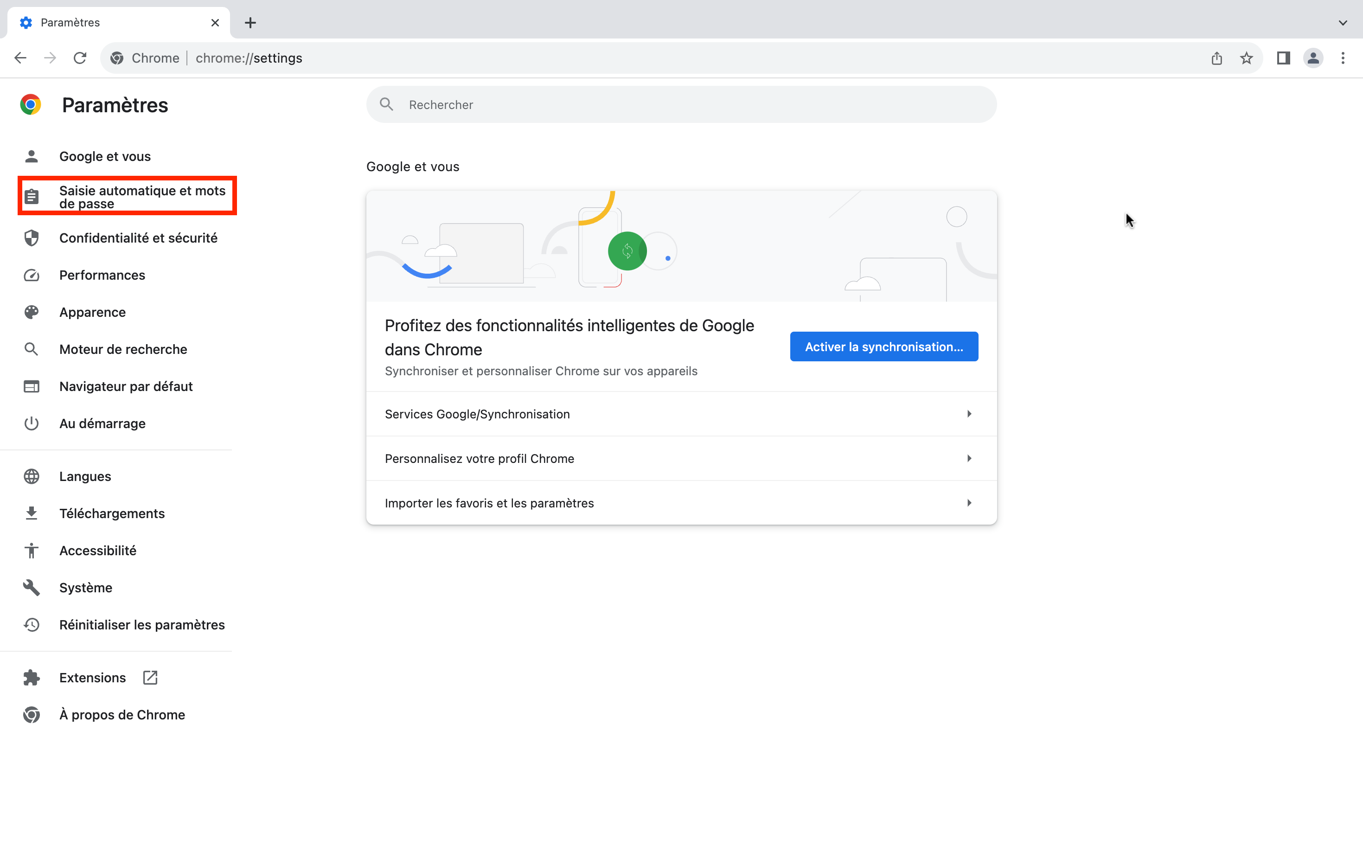Go to Apparence settings
1363x853 pixels.
click(x=92, y=312)
